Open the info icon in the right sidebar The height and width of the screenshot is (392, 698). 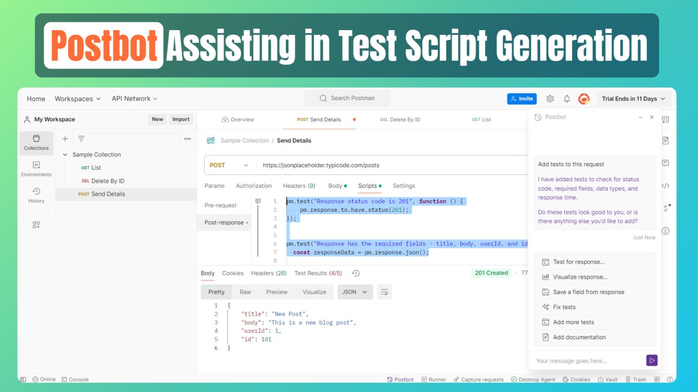pyautogui.click(x=666, y=231)
